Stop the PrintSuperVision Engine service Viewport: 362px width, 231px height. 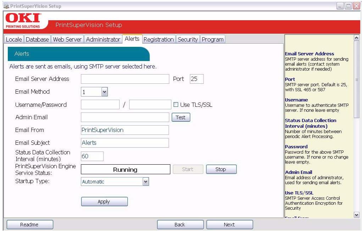(x=221, y=169)
